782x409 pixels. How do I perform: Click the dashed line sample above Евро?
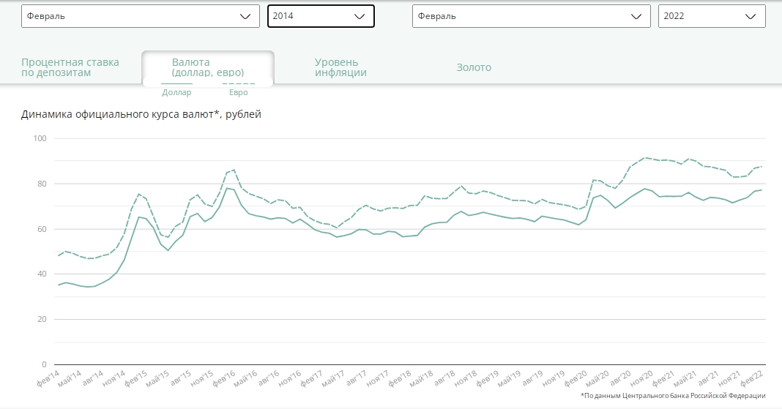[239, 83]
